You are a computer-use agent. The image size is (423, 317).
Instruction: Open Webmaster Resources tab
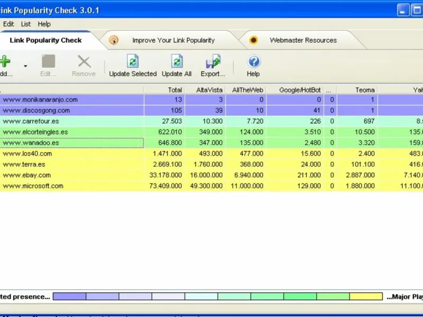[303, 41]
